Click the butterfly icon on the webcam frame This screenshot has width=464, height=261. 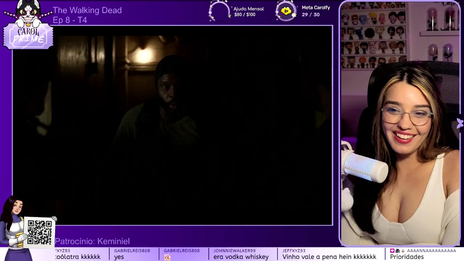point(460,123)
